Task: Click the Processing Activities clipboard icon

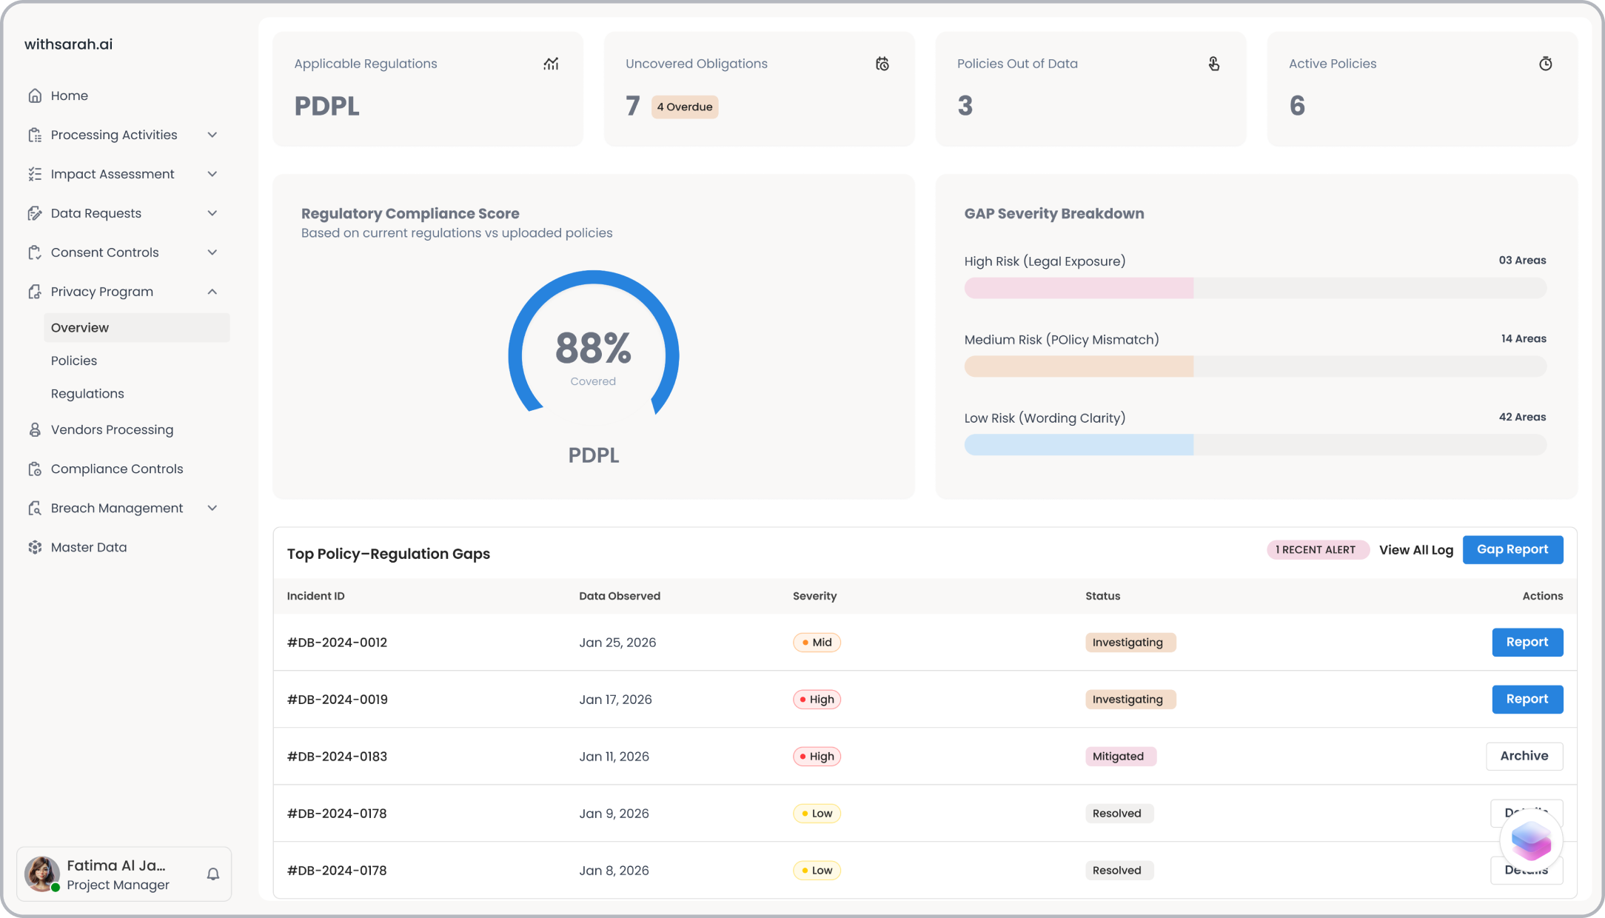Action: (x=35, y=135)
